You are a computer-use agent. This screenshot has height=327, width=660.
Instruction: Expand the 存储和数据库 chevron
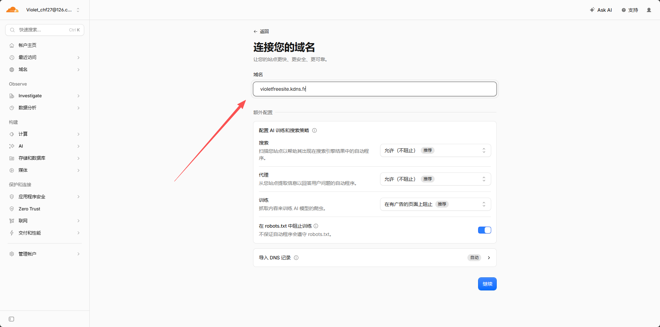click(78, 158)
